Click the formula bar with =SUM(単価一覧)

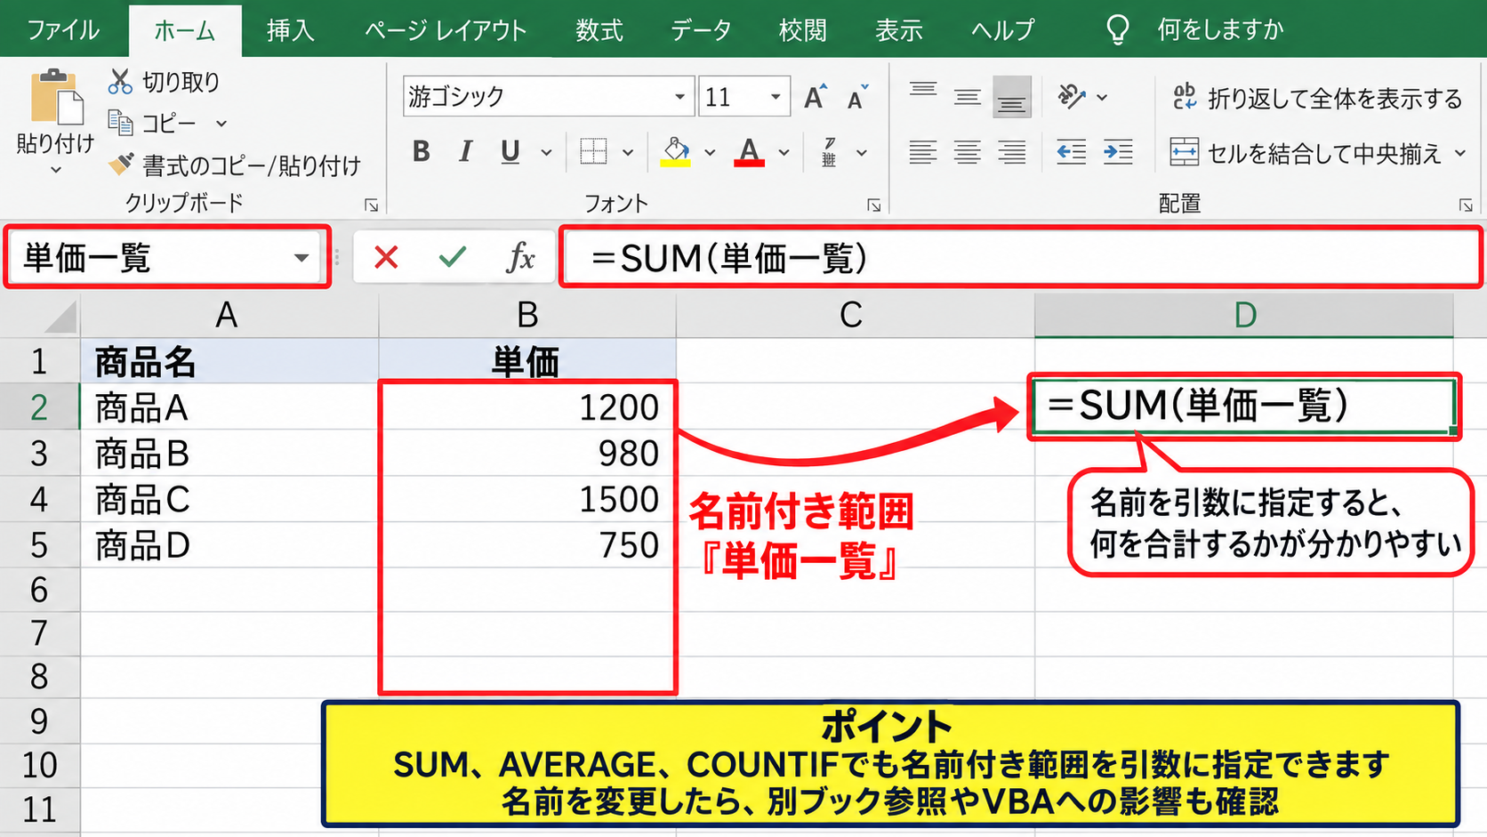tap(1021, 258)
